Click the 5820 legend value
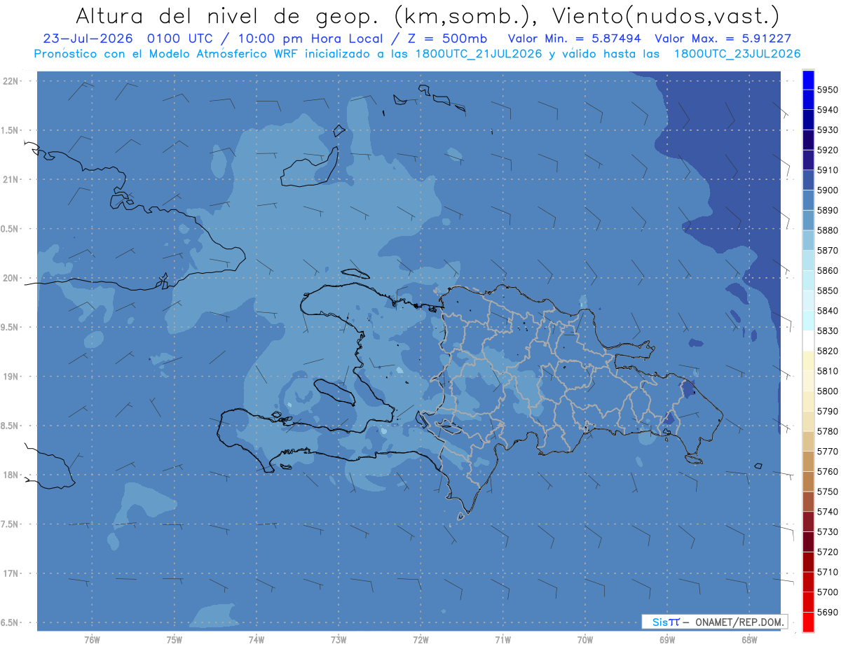Image resolution: width=841 pixels, height=649 pixels. click(x=828, y=351)
